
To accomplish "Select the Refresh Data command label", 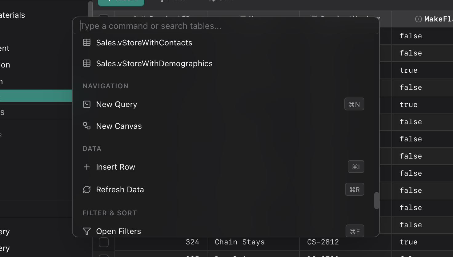I will coord(120,190).
